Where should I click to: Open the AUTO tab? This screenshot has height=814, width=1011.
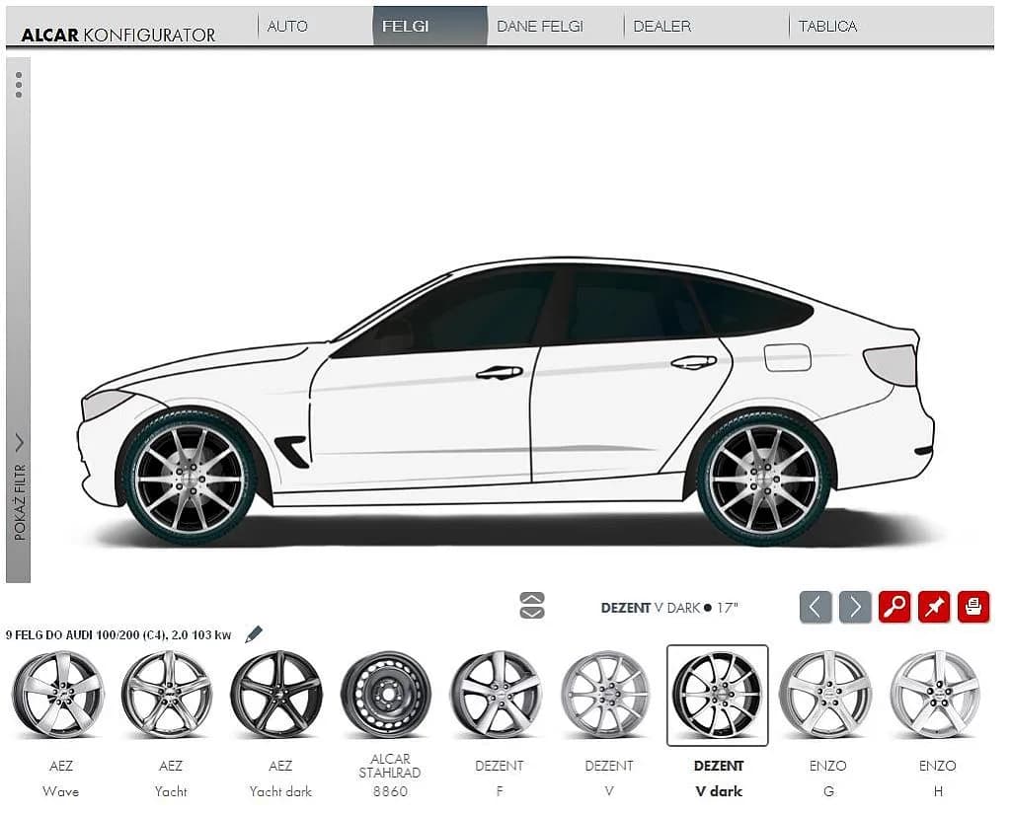[287, 27]
